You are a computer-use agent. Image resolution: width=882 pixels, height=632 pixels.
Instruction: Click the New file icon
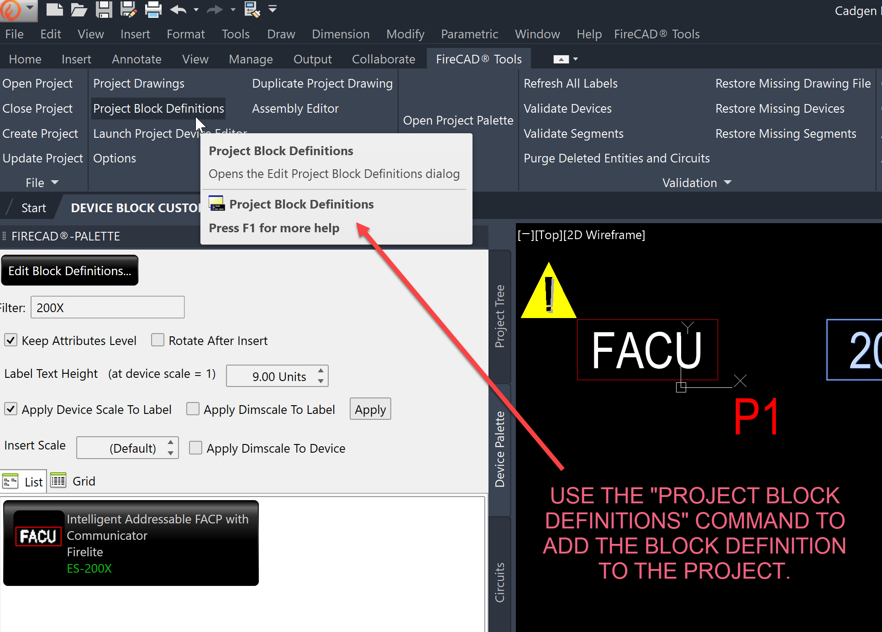coord(54,9)
